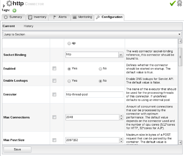This screenshot has height=156, width=184.
Task: Tick the unset checkbox for Enabled
Action: click(x=54, y=69)
